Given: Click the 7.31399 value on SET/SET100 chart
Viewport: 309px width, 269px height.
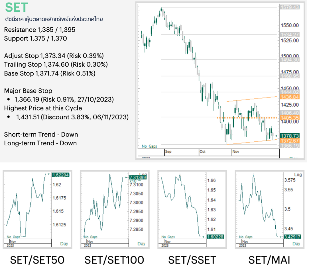Looking at the screenshot, I should pyautogui.click(x=138, y=177).
